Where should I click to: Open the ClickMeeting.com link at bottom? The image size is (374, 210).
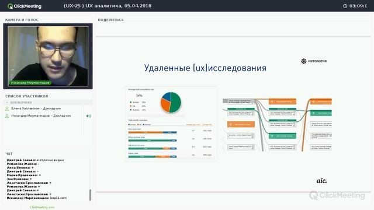tap(42, 207)
